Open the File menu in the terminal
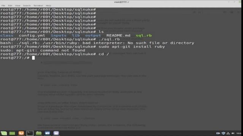Viewport: 243px width, 136px height. point(3,6)
